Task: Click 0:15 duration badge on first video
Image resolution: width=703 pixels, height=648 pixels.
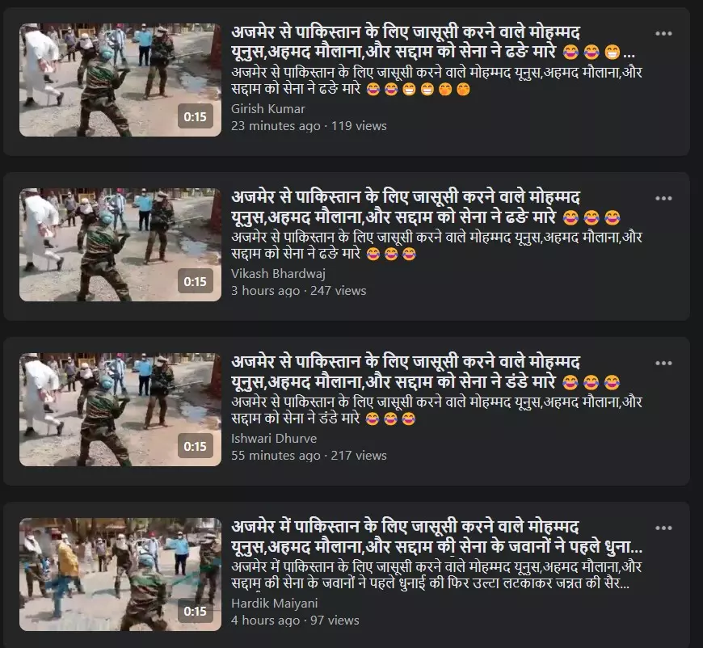Action: click(x=195, y=116)
